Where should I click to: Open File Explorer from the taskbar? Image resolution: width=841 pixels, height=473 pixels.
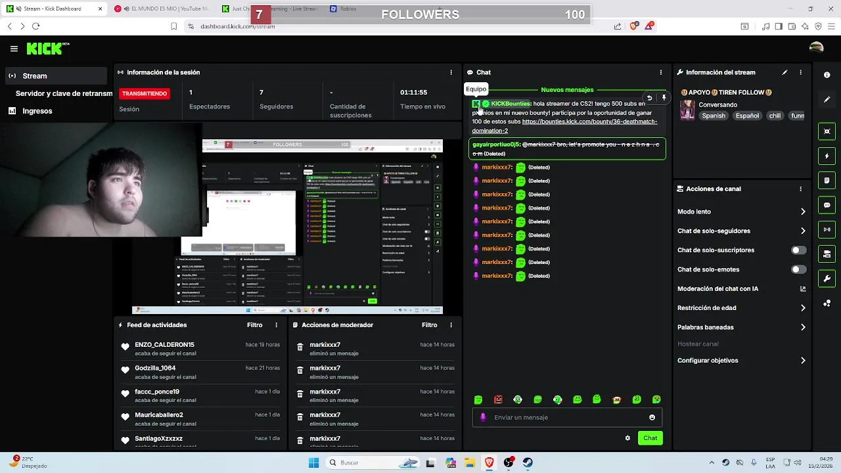pyautogui.click(x=470, y=462)
